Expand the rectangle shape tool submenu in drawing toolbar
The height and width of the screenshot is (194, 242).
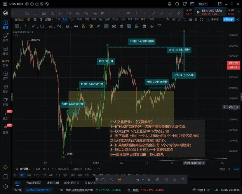(x=46, y=28)
